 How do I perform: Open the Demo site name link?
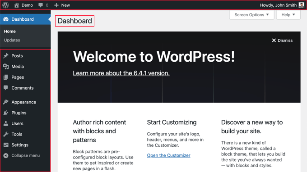(27, 5)
